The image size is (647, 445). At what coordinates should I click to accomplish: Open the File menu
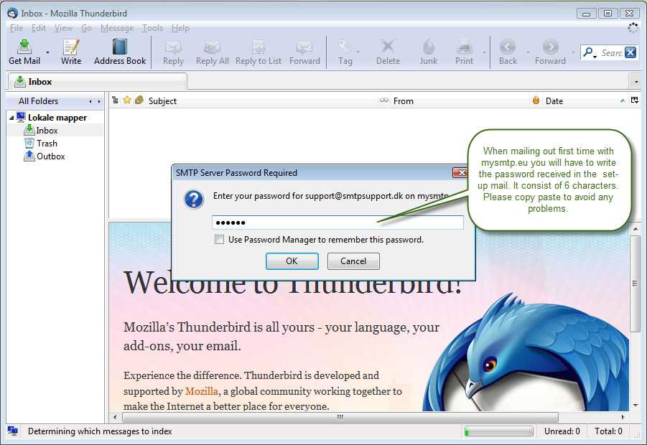(17, 28)
